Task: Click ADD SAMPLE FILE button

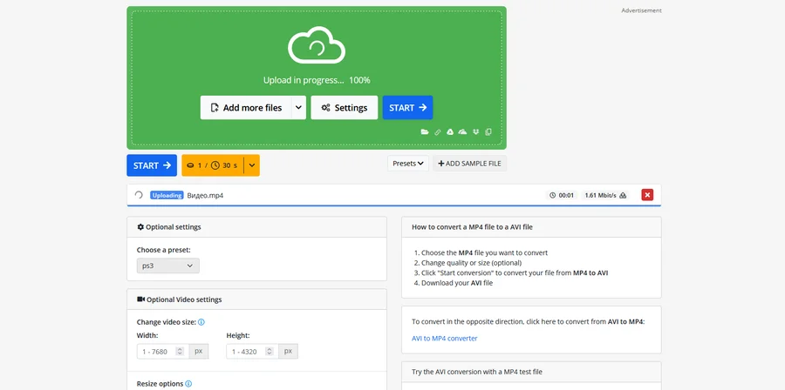Action: pos(469,164)
